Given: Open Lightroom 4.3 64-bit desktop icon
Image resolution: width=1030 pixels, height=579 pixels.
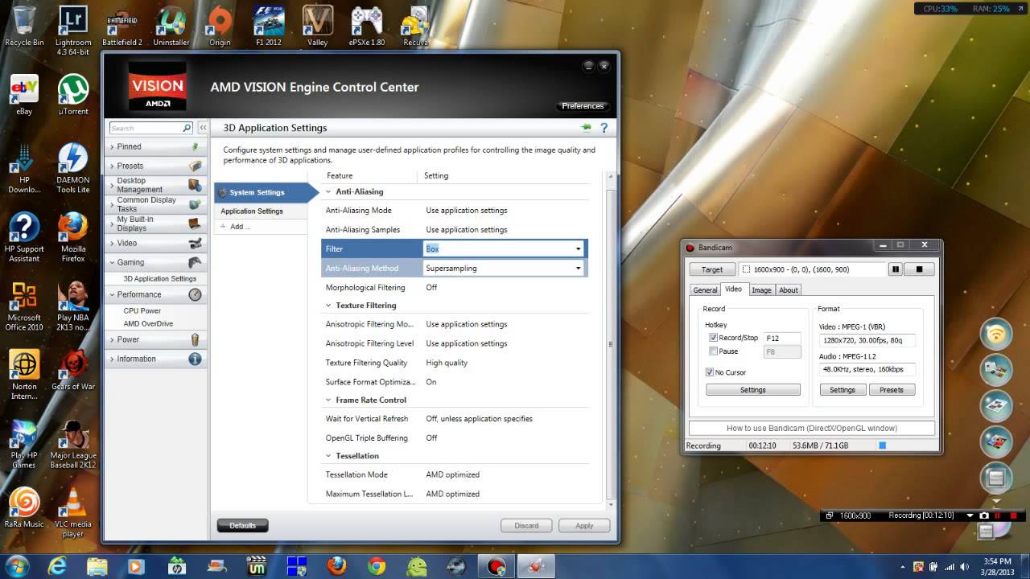Looking at the screenshot, I should click(x=73, y=31).
